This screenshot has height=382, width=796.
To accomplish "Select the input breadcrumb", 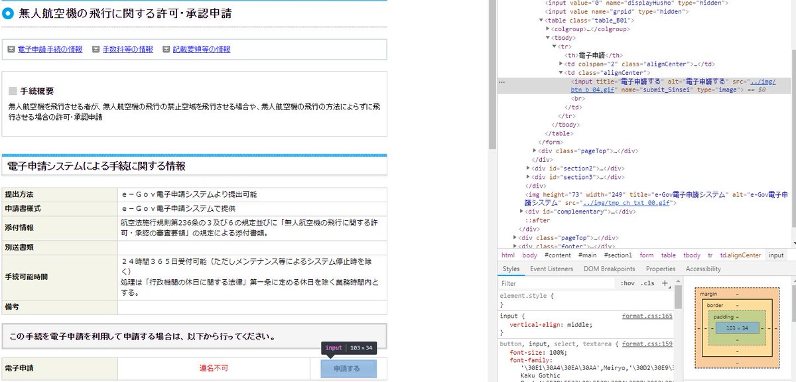I will (x=776, y=255).
